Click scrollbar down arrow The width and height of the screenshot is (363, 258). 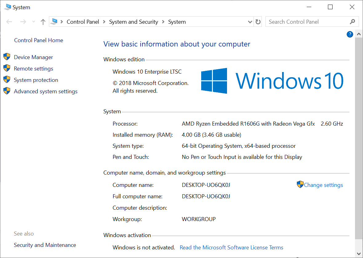point(359,254)
